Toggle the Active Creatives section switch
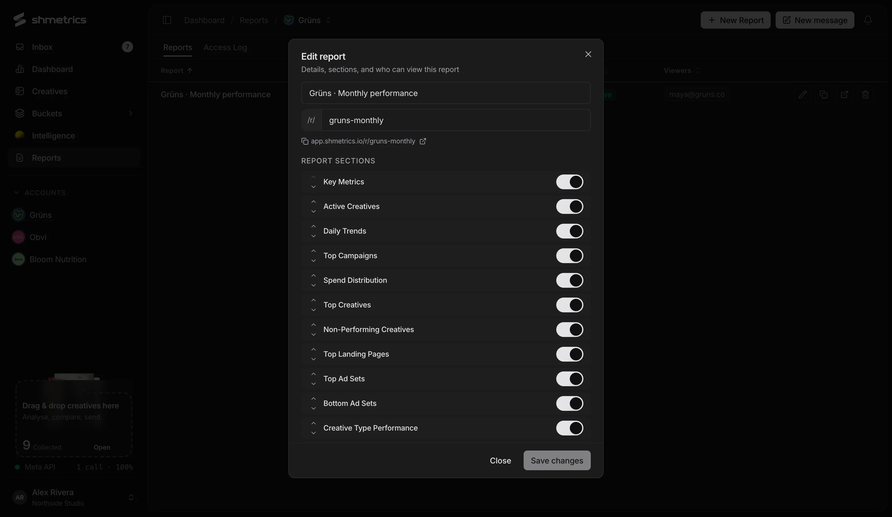 click(569, 206)
